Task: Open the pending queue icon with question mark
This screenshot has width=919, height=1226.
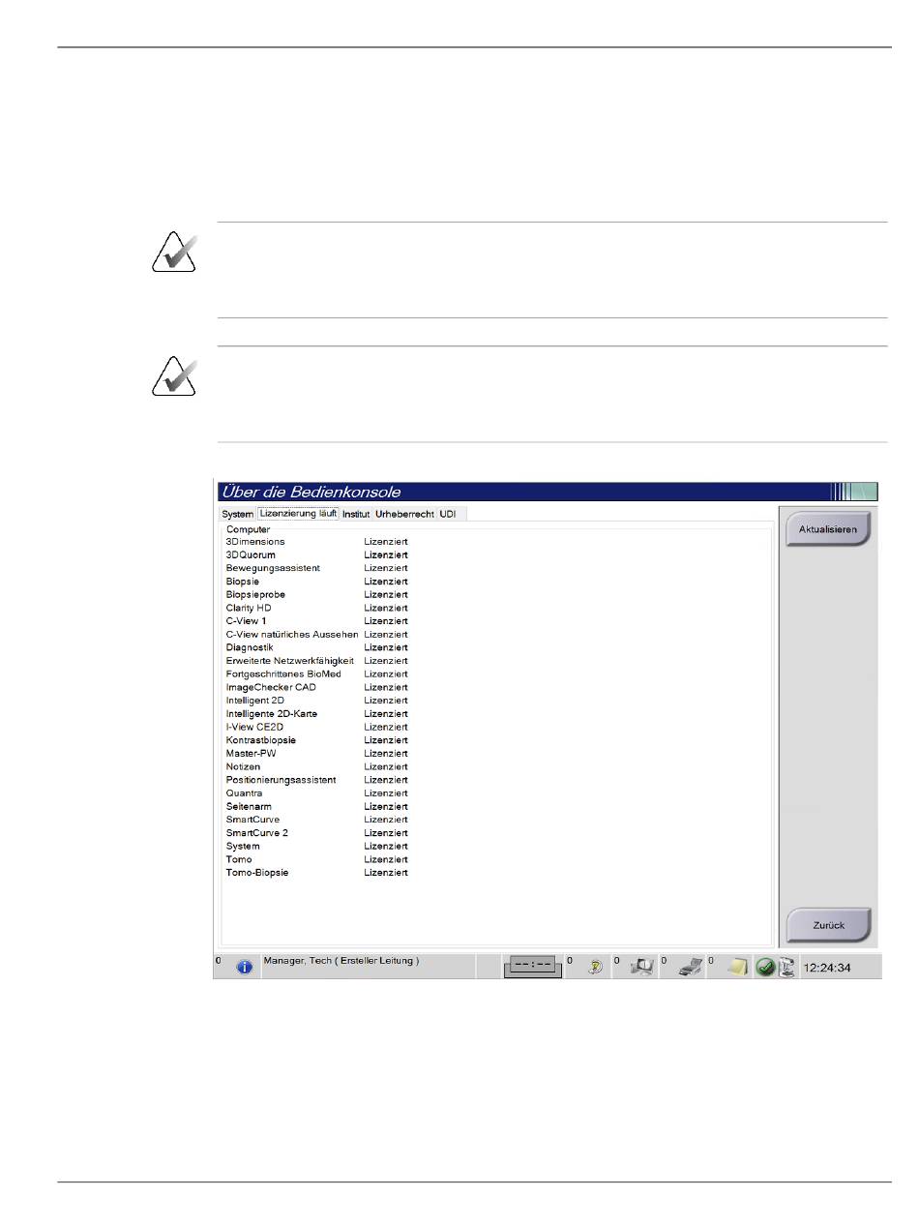Action: click(596, 967)
